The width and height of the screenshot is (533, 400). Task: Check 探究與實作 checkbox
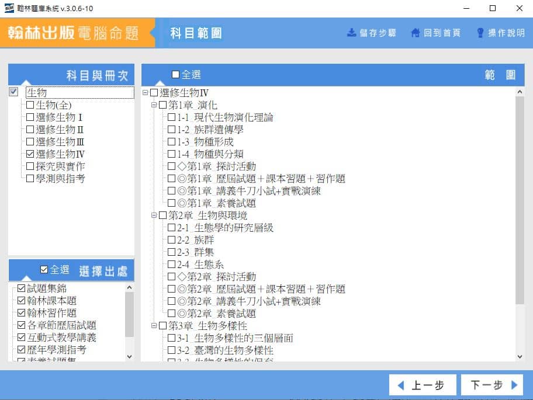coord(30,166)
